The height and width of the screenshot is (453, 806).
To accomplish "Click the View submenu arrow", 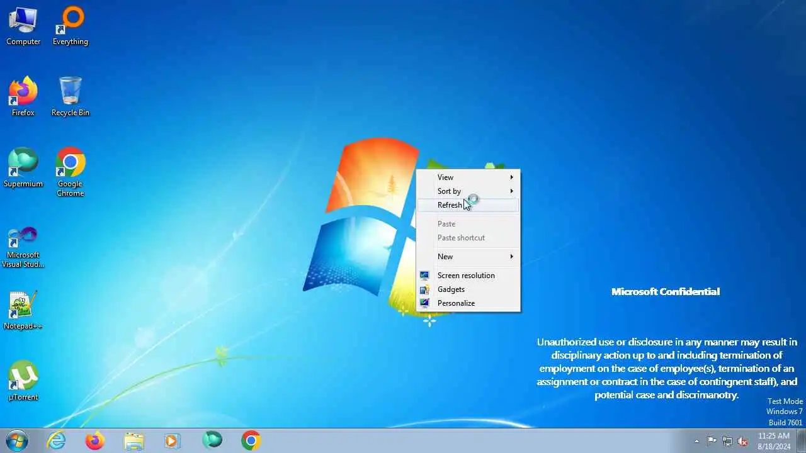I will 512,177.
